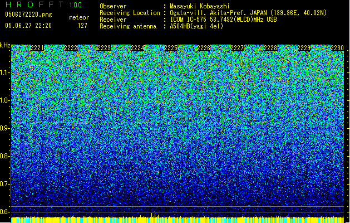Click the 2221 time marker
Image resolution: width=350 pixels, height=223 pixels.
pyautogui.click(x=37, y=48)
